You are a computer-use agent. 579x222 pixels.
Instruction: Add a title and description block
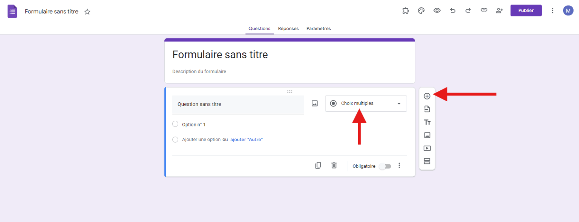tap(427, 122)
